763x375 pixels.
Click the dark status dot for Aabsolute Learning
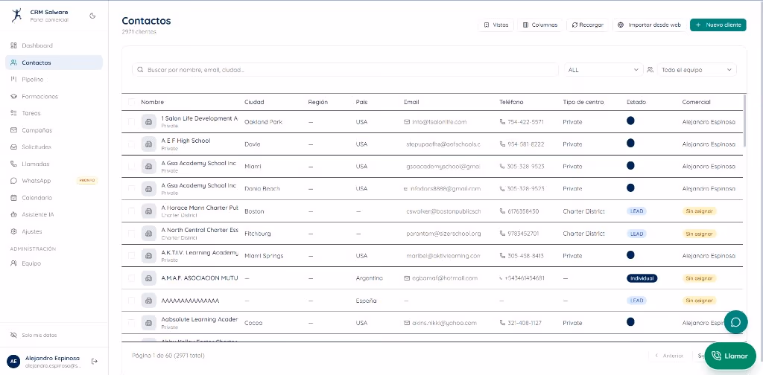point(630,321)
